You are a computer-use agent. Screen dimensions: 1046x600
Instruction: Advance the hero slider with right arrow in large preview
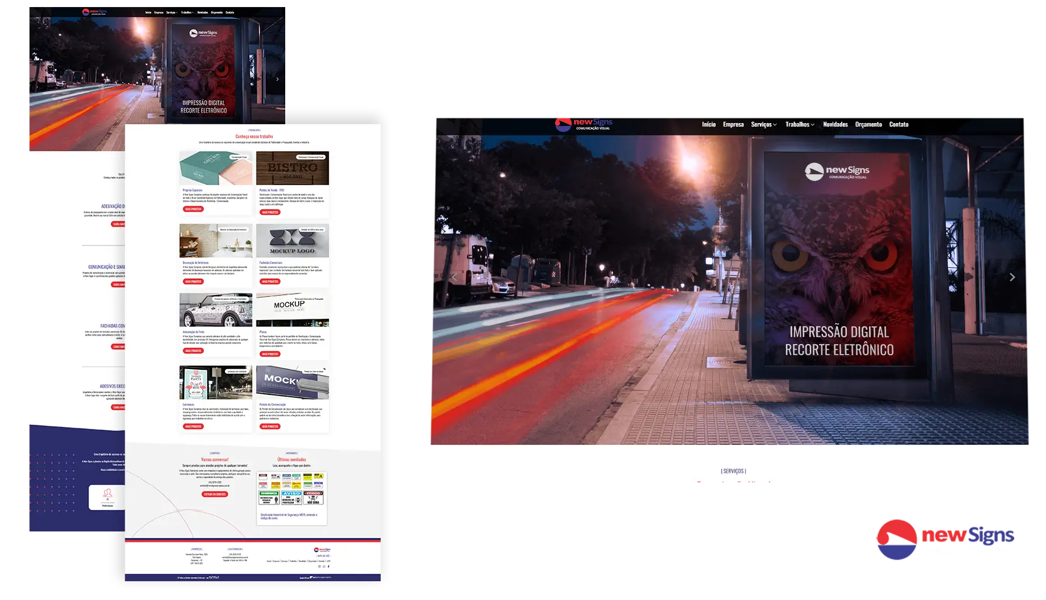click(x=1012, y=277)
